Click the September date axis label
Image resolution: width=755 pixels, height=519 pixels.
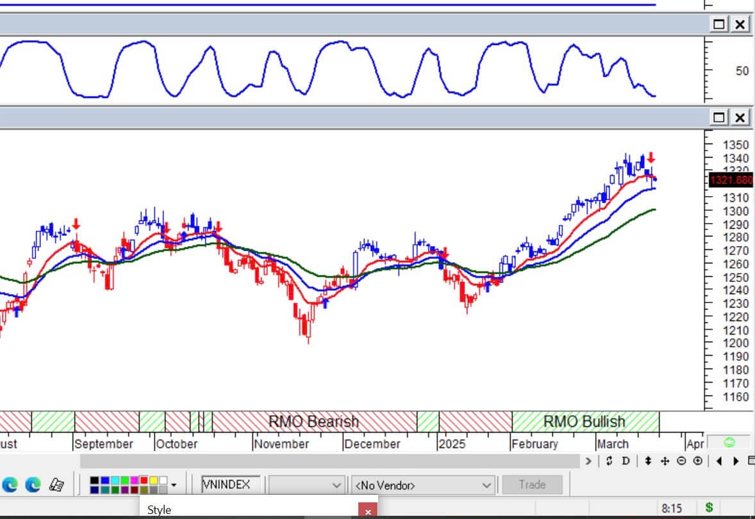coord(104,444)
